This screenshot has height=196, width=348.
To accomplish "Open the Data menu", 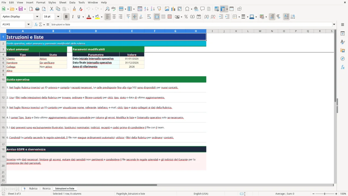I will pyautogui.click(x=72, y=2).
